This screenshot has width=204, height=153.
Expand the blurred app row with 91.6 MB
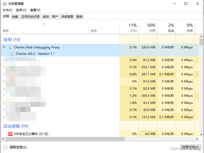(x=4, y=81)
